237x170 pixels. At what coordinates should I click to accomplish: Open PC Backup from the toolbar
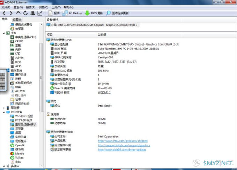tap(72, 13)
